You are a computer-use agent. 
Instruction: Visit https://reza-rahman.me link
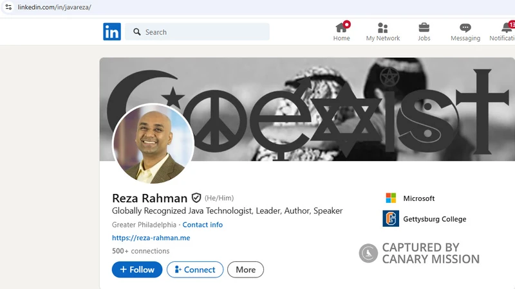pyautogui.click(x=151, y=238)
